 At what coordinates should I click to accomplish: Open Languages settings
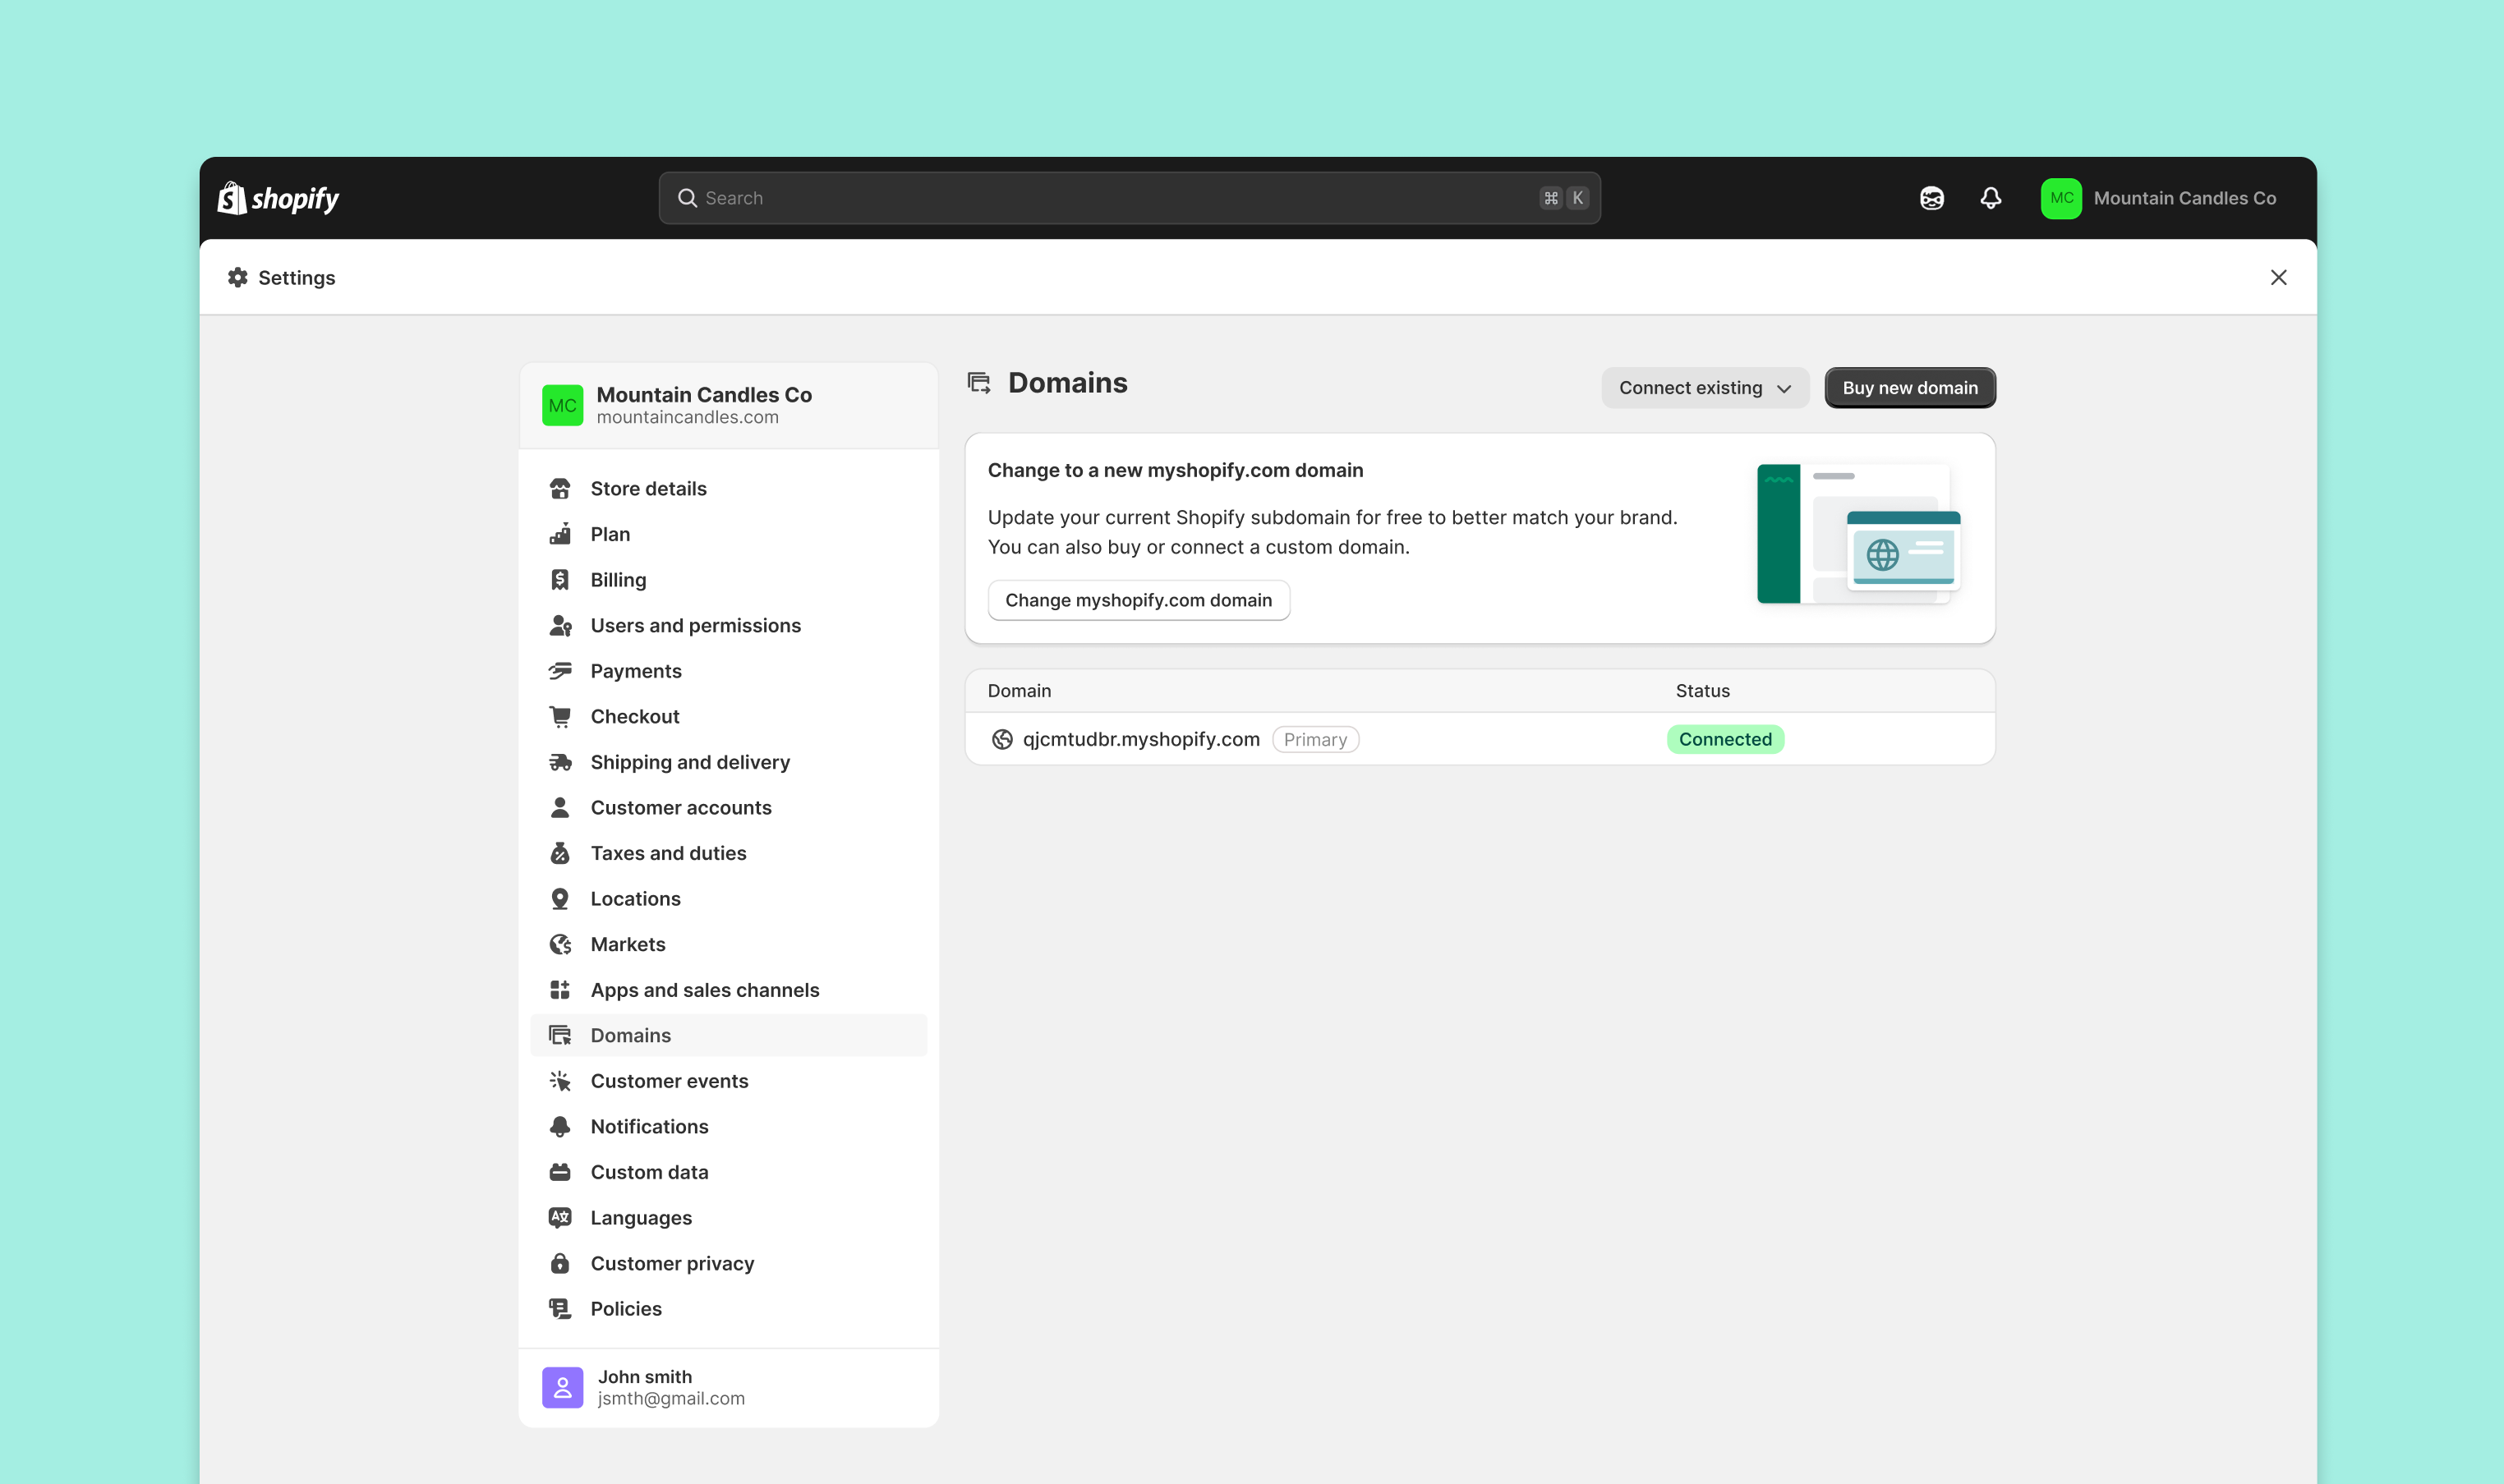[x=728, y=1217]
